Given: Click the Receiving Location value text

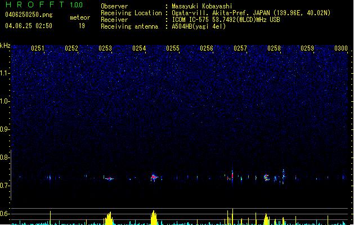Looking at the screenshot, I should [251, 13].
